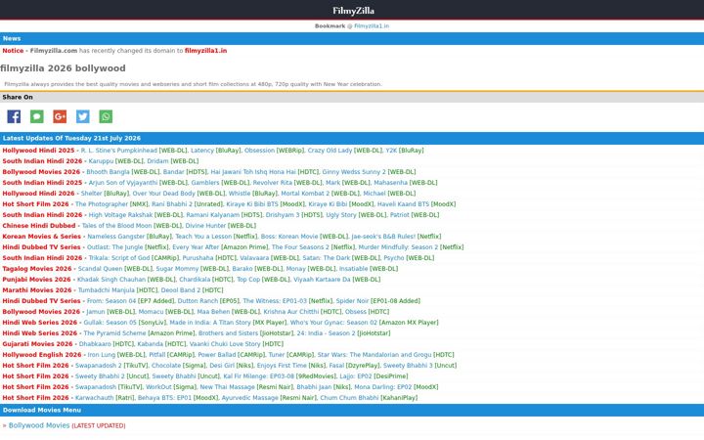The width and height of the screenshot is (704, 440).
Task: Open Over Your Dead Body link
Action: pyautogui.click(x=164, y=194)
